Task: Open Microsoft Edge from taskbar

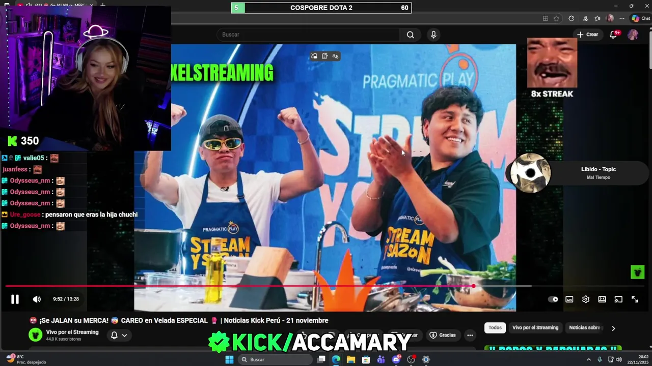Action: click(336, 359)
